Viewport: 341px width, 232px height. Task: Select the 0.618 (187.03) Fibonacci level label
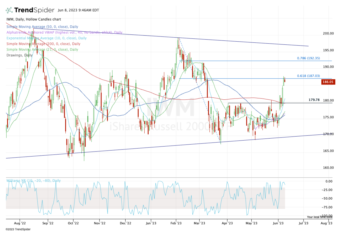(308, 76)
